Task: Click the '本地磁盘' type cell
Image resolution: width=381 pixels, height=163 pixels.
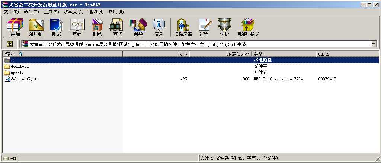Action: pos(263,60)
